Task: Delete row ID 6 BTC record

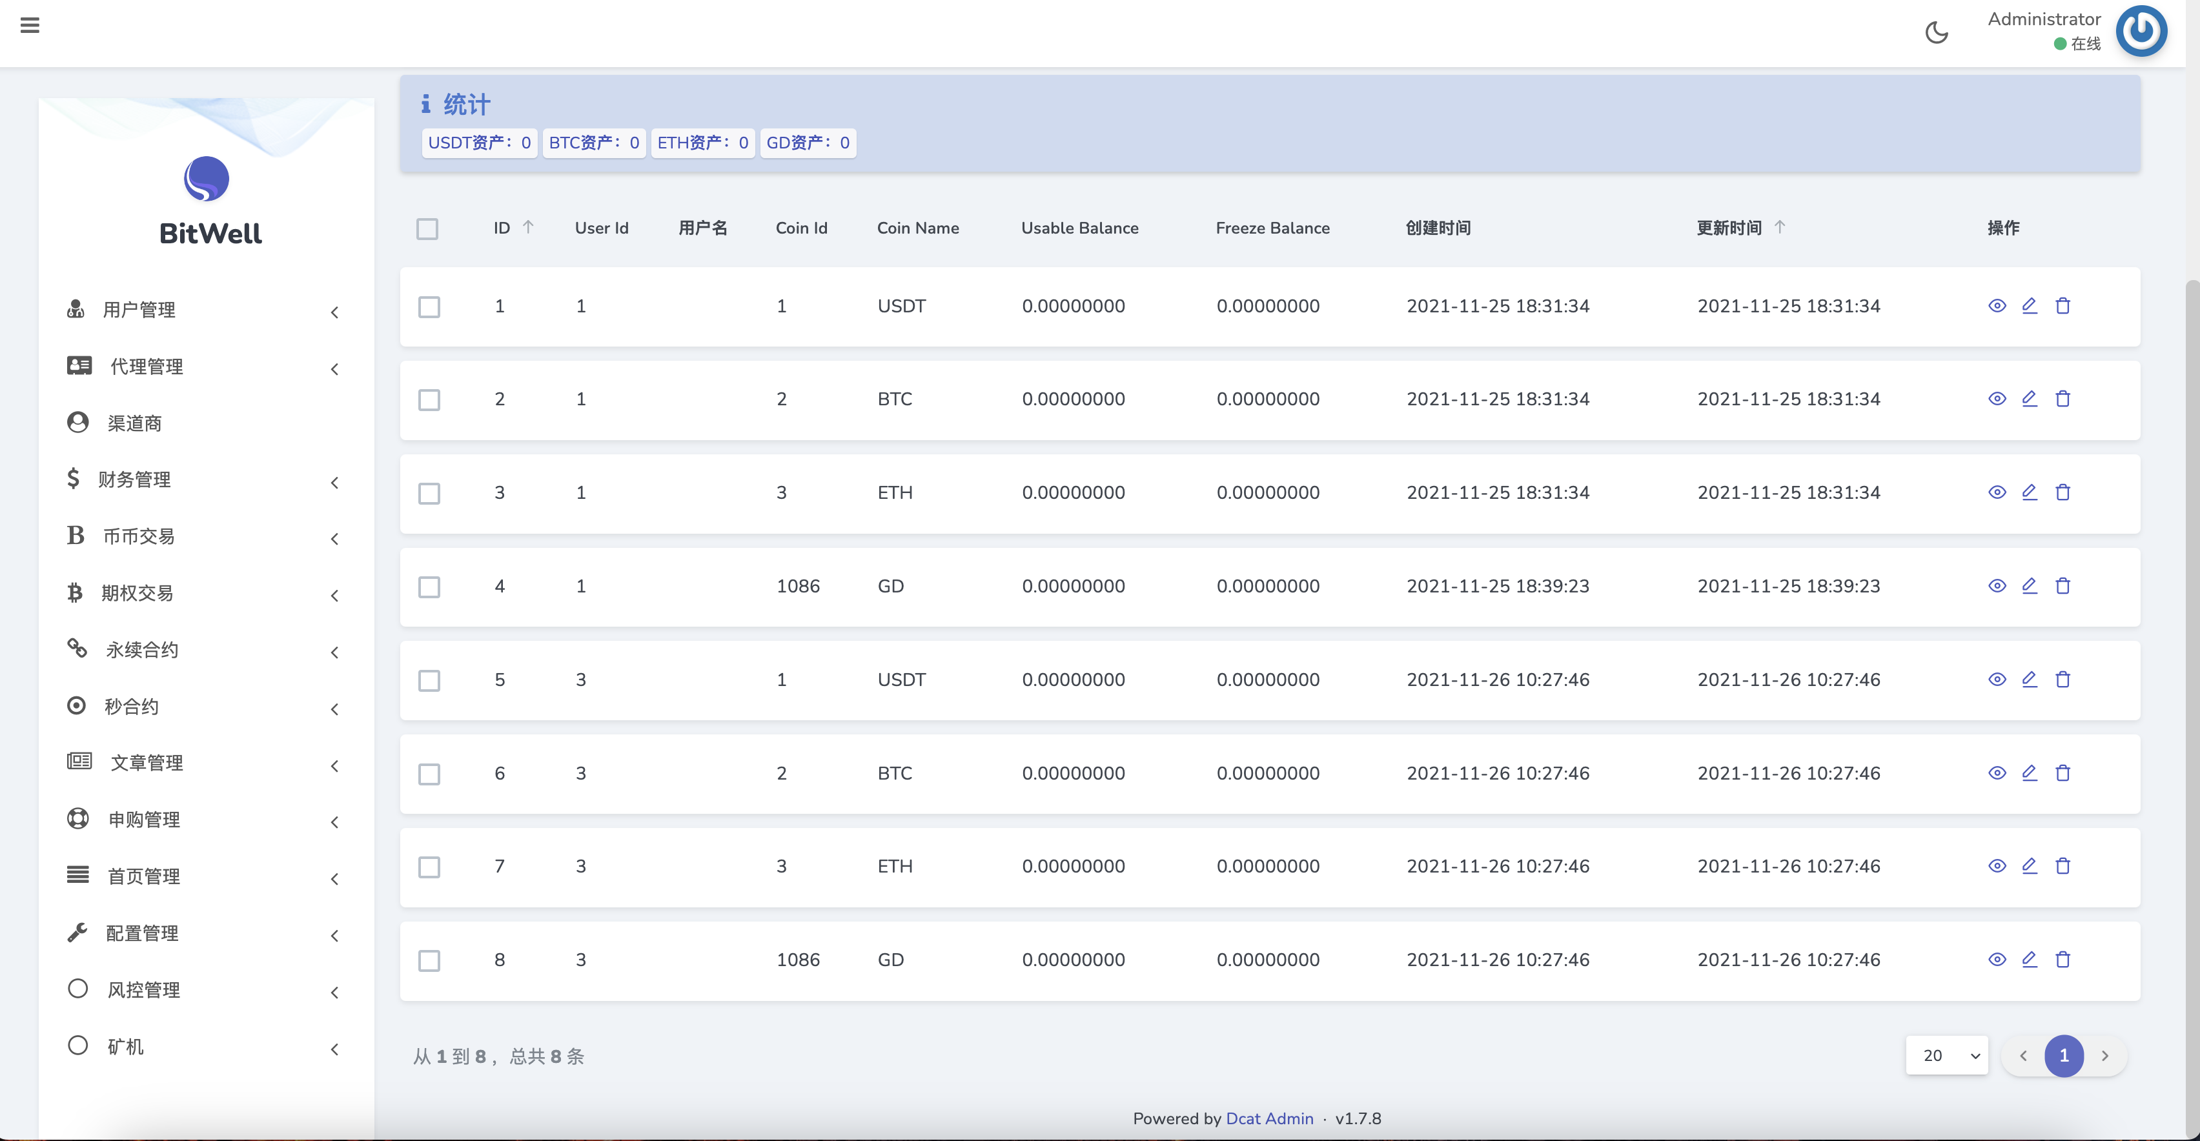Action: 2062,773
